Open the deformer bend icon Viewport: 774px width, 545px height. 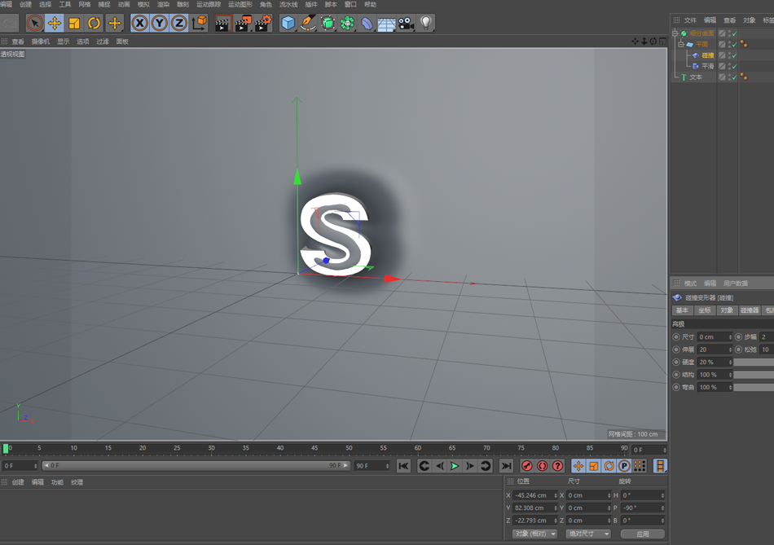click(x=367, y=23)
